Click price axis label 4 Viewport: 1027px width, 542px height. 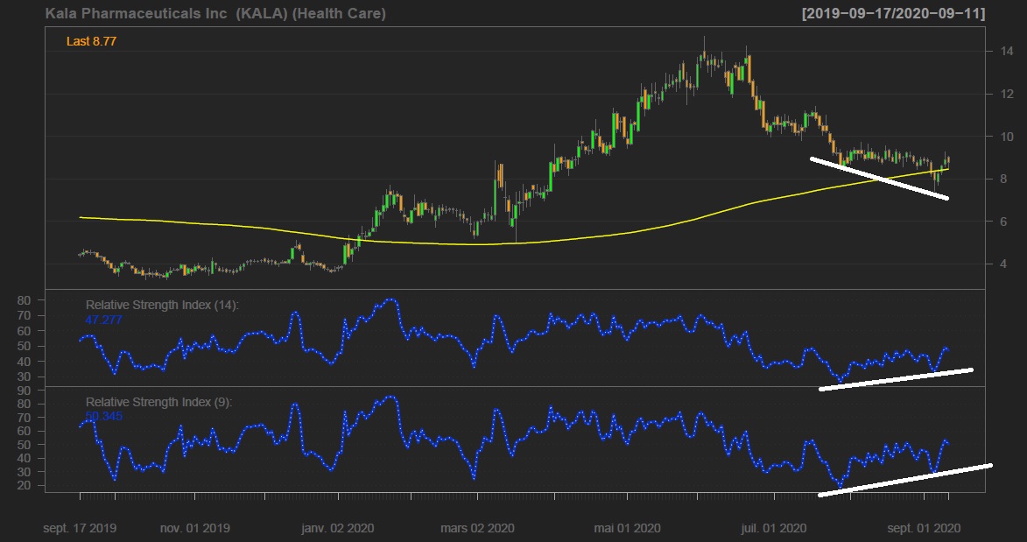click(x=1002, y=264)
